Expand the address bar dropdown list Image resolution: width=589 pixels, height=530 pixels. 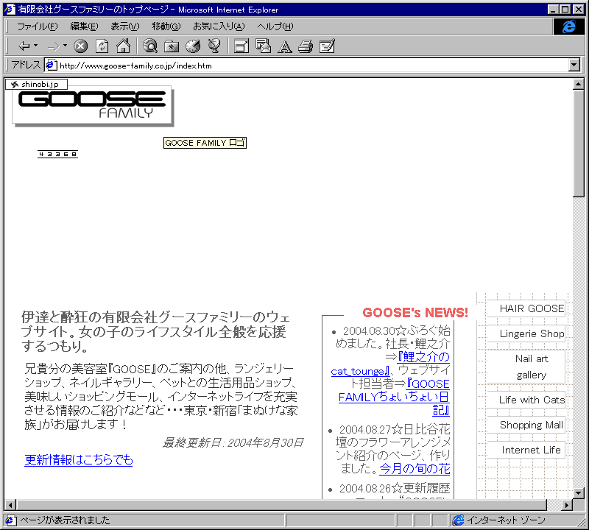coord(574,65)
